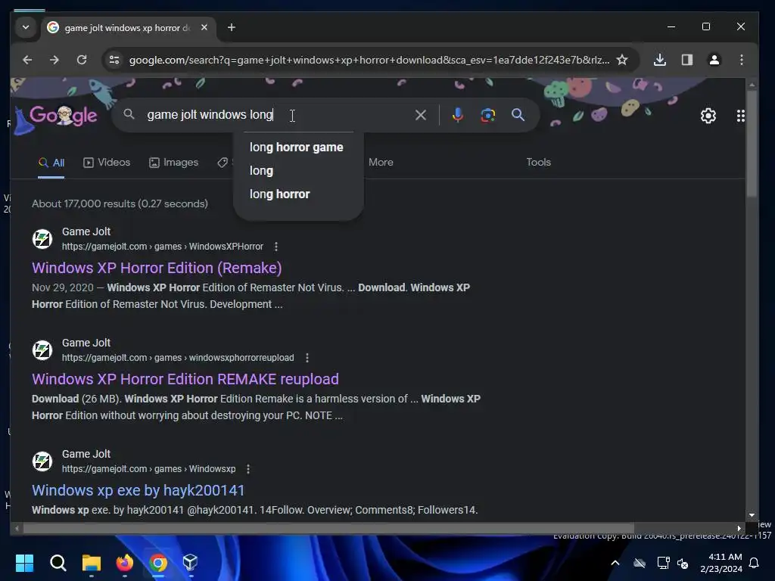Open VirtualBox cube icon on taskbar

click(x=191, y=563)
